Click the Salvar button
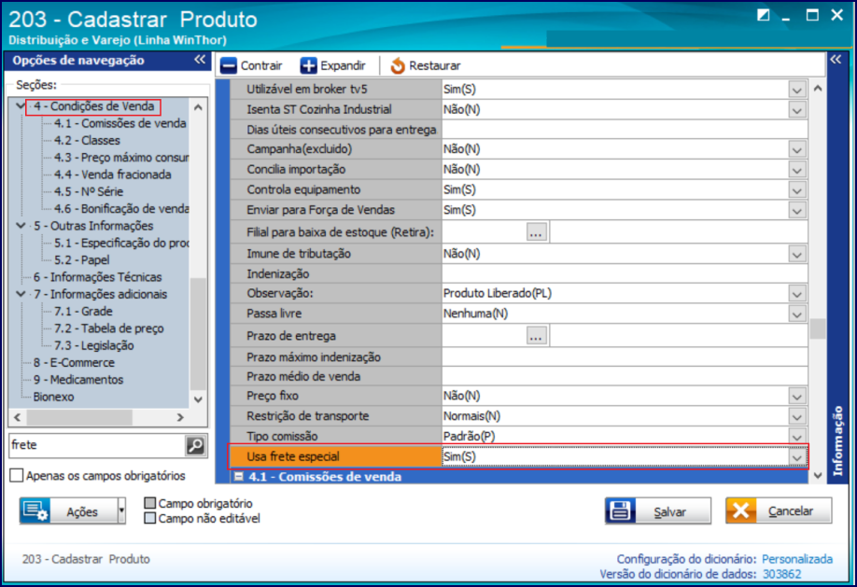Screen dimensions: 857x587 (x=658, y=511)
